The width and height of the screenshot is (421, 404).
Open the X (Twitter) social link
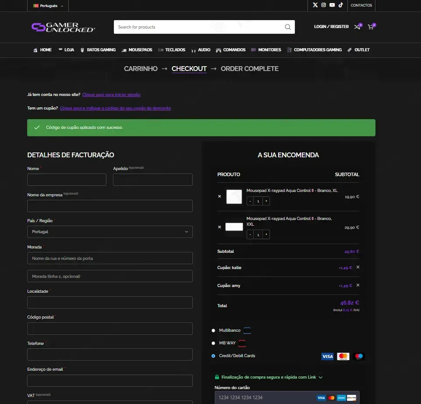[315, 5]
